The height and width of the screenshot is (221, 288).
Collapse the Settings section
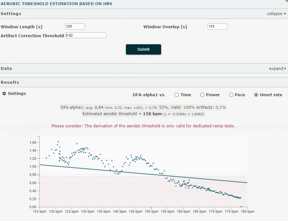(275, 13)
